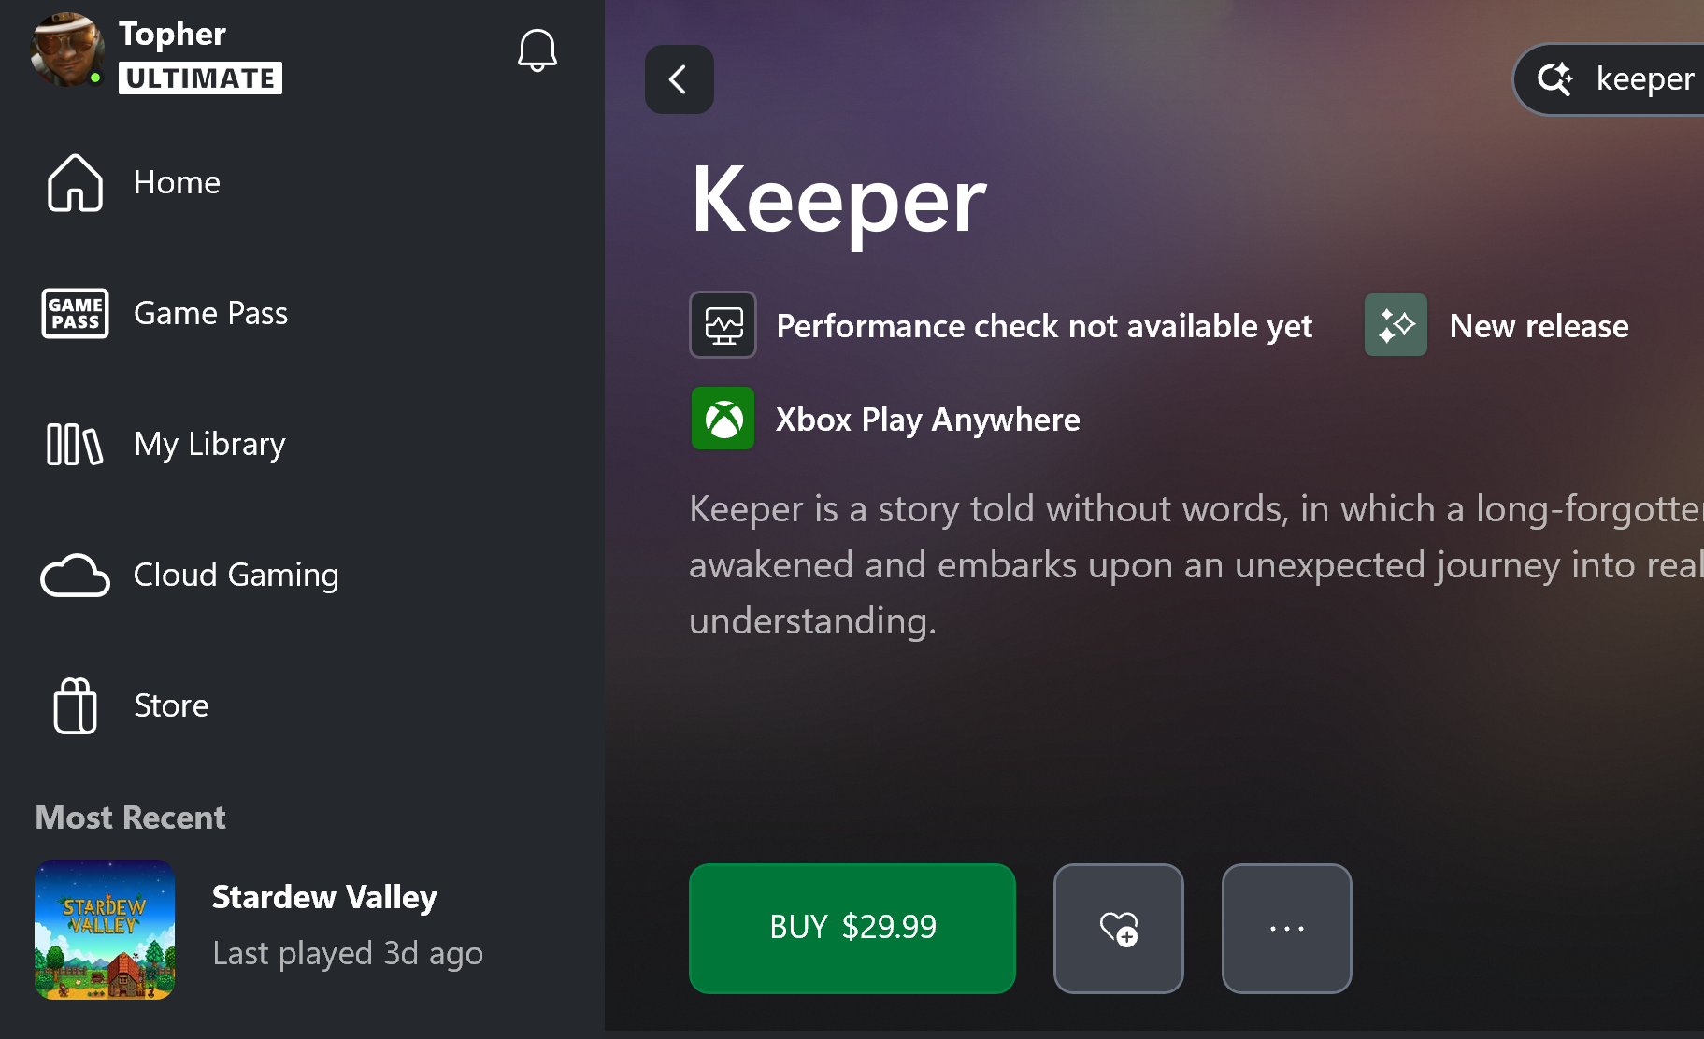Go back with the arrow button
1704x1039 pixels.
(680, 79)
